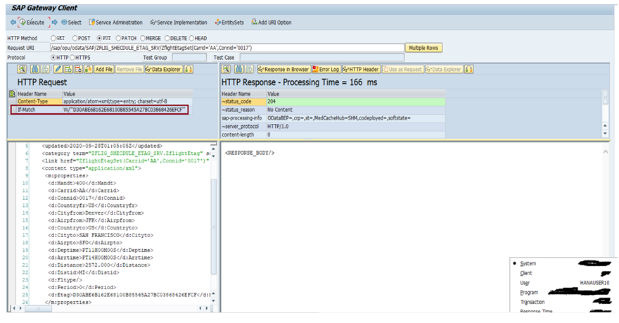Click the RESPONSE_BODY tag text
Image resolution: width=619 pixels, height=323 pixels.
coord(250,153)
